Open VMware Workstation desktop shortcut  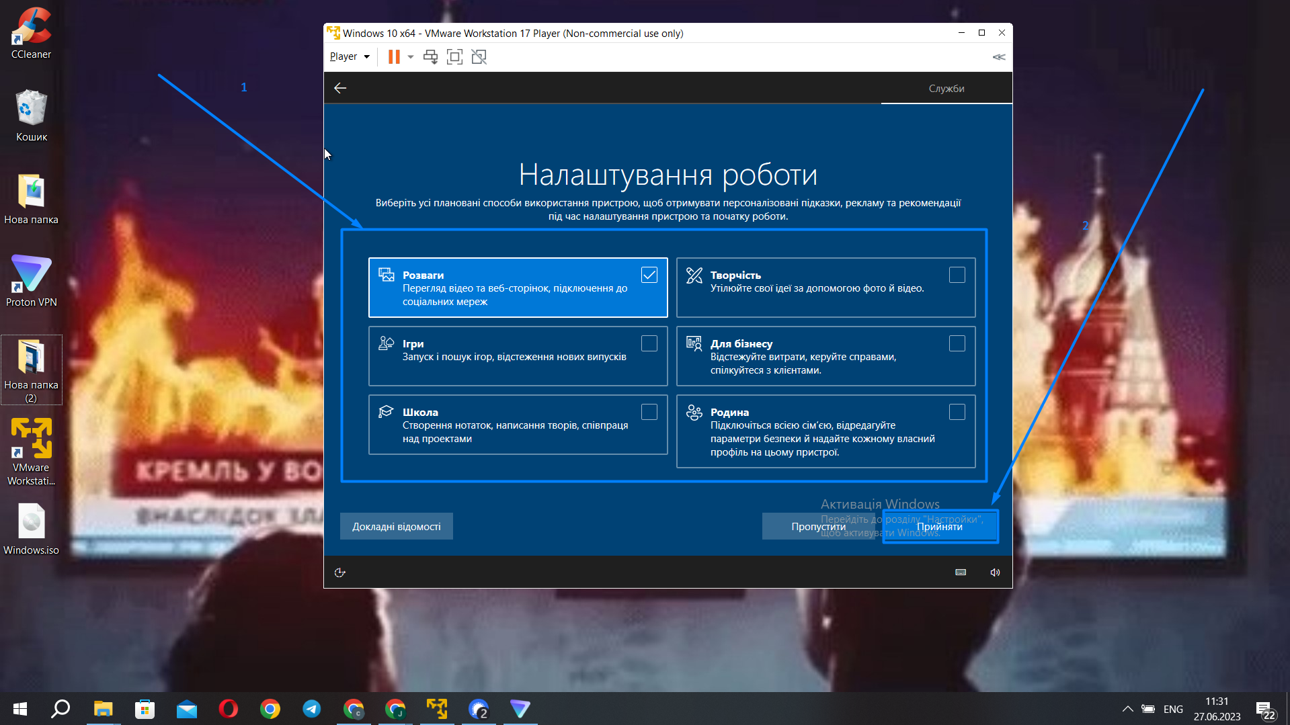(31, 452)
